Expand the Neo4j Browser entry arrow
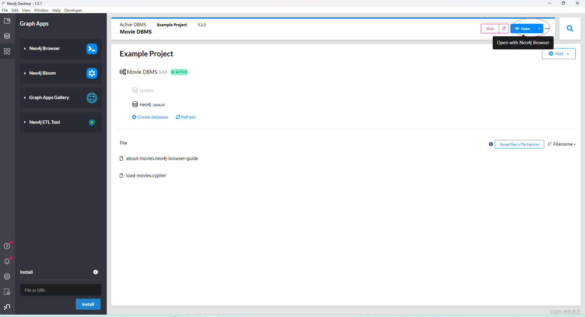This screenshot has width=585, height=317. click(25, 49)
